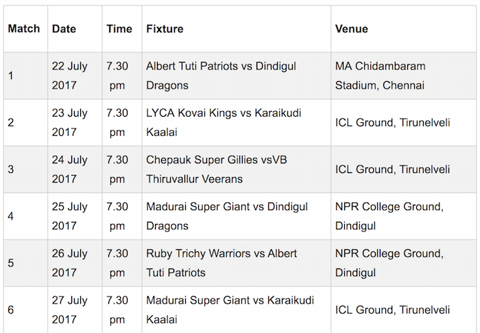This screenshot has width=480, height=333.
Task: Click the MA Chidambaram Stadium venue cell
Action: (x=380, y=76)
